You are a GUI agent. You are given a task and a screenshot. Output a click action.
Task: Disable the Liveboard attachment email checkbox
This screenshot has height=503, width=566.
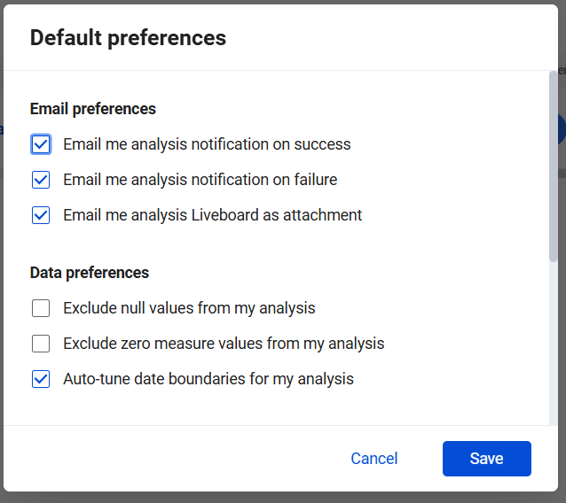tap(41, 215)
